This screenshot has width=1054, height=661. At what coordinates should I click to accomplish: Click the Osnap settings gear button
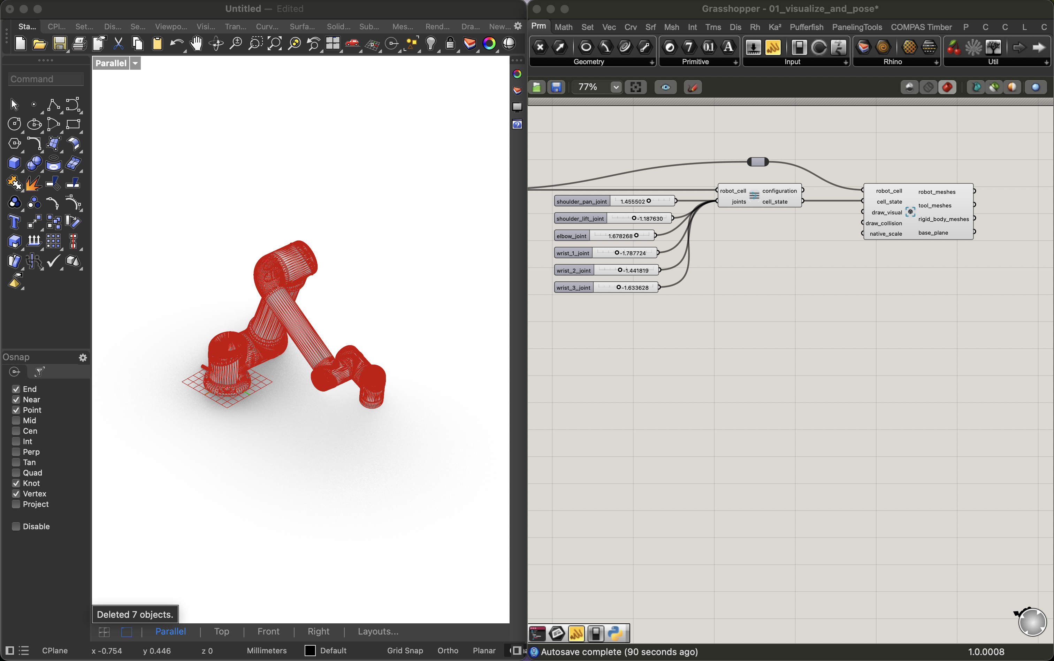point(83,358)
